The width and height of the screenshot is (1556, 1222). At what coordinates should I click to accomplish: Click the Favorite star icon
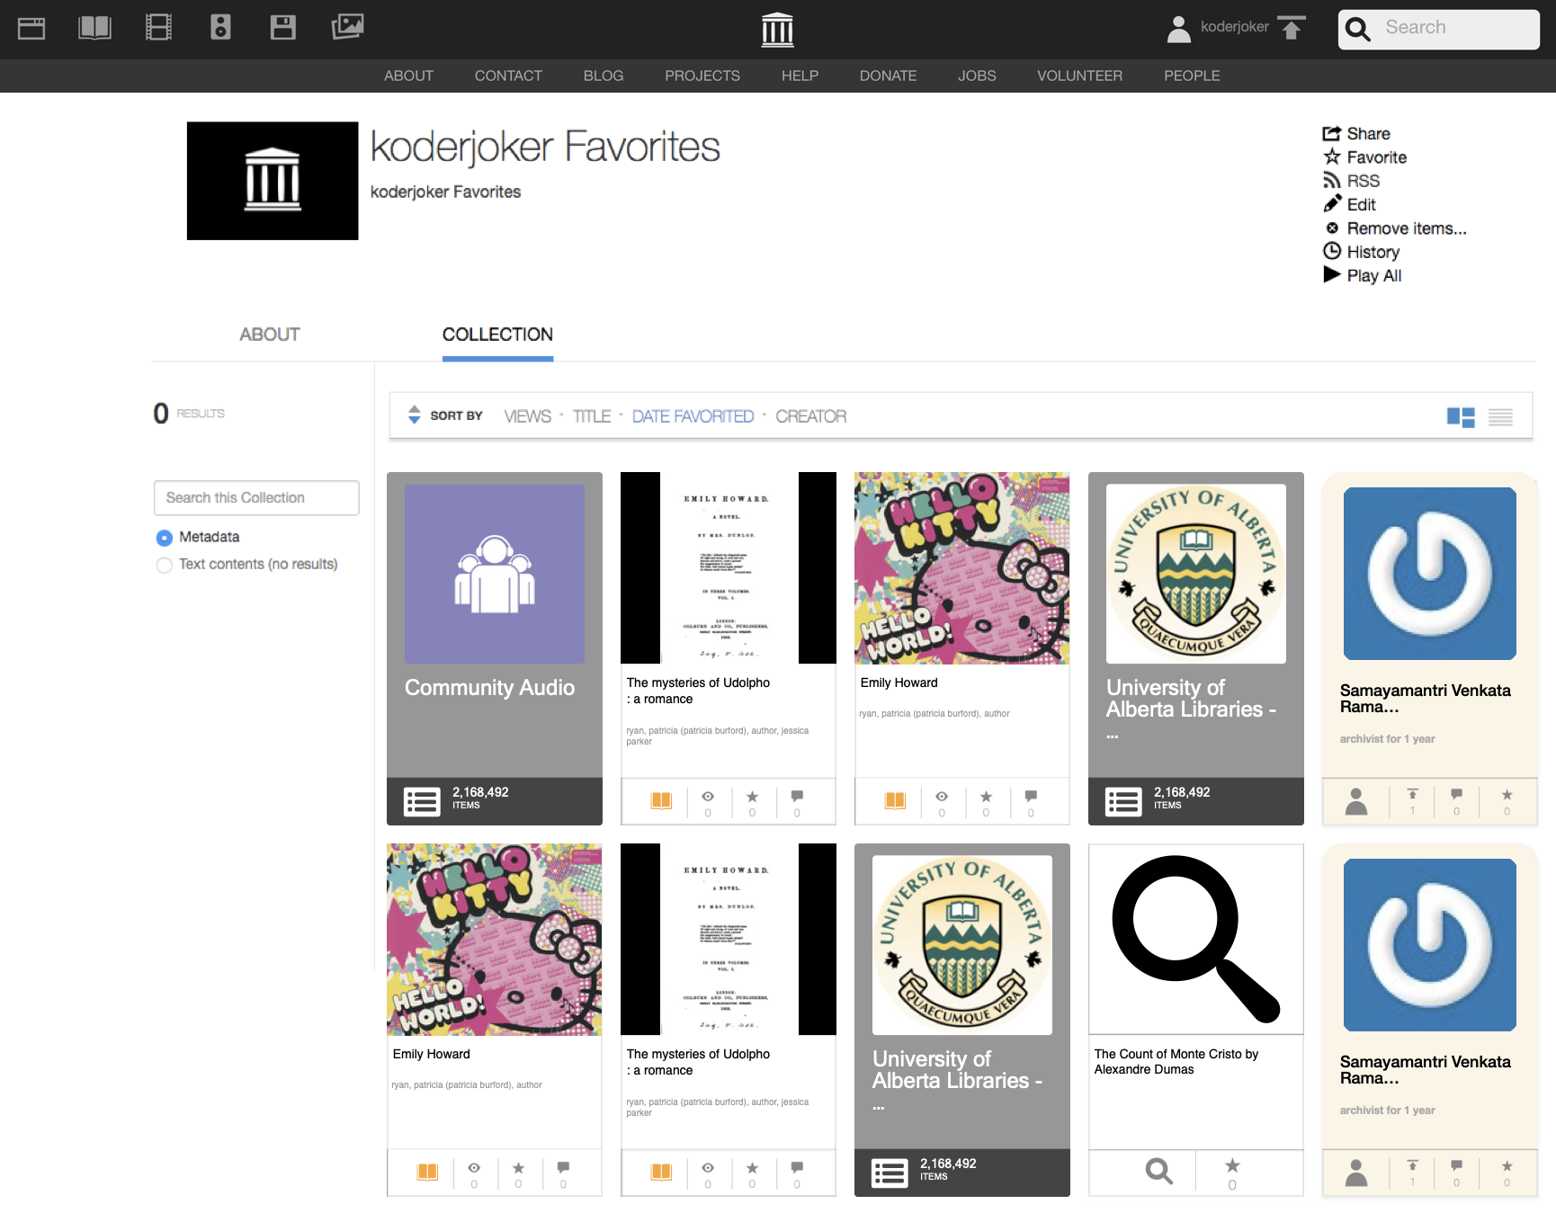[1332, 156]
